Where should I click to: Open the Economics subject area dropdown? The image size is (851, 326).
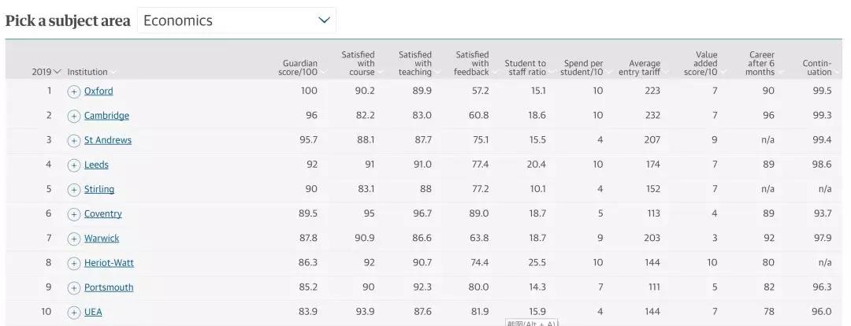point(236,20)
